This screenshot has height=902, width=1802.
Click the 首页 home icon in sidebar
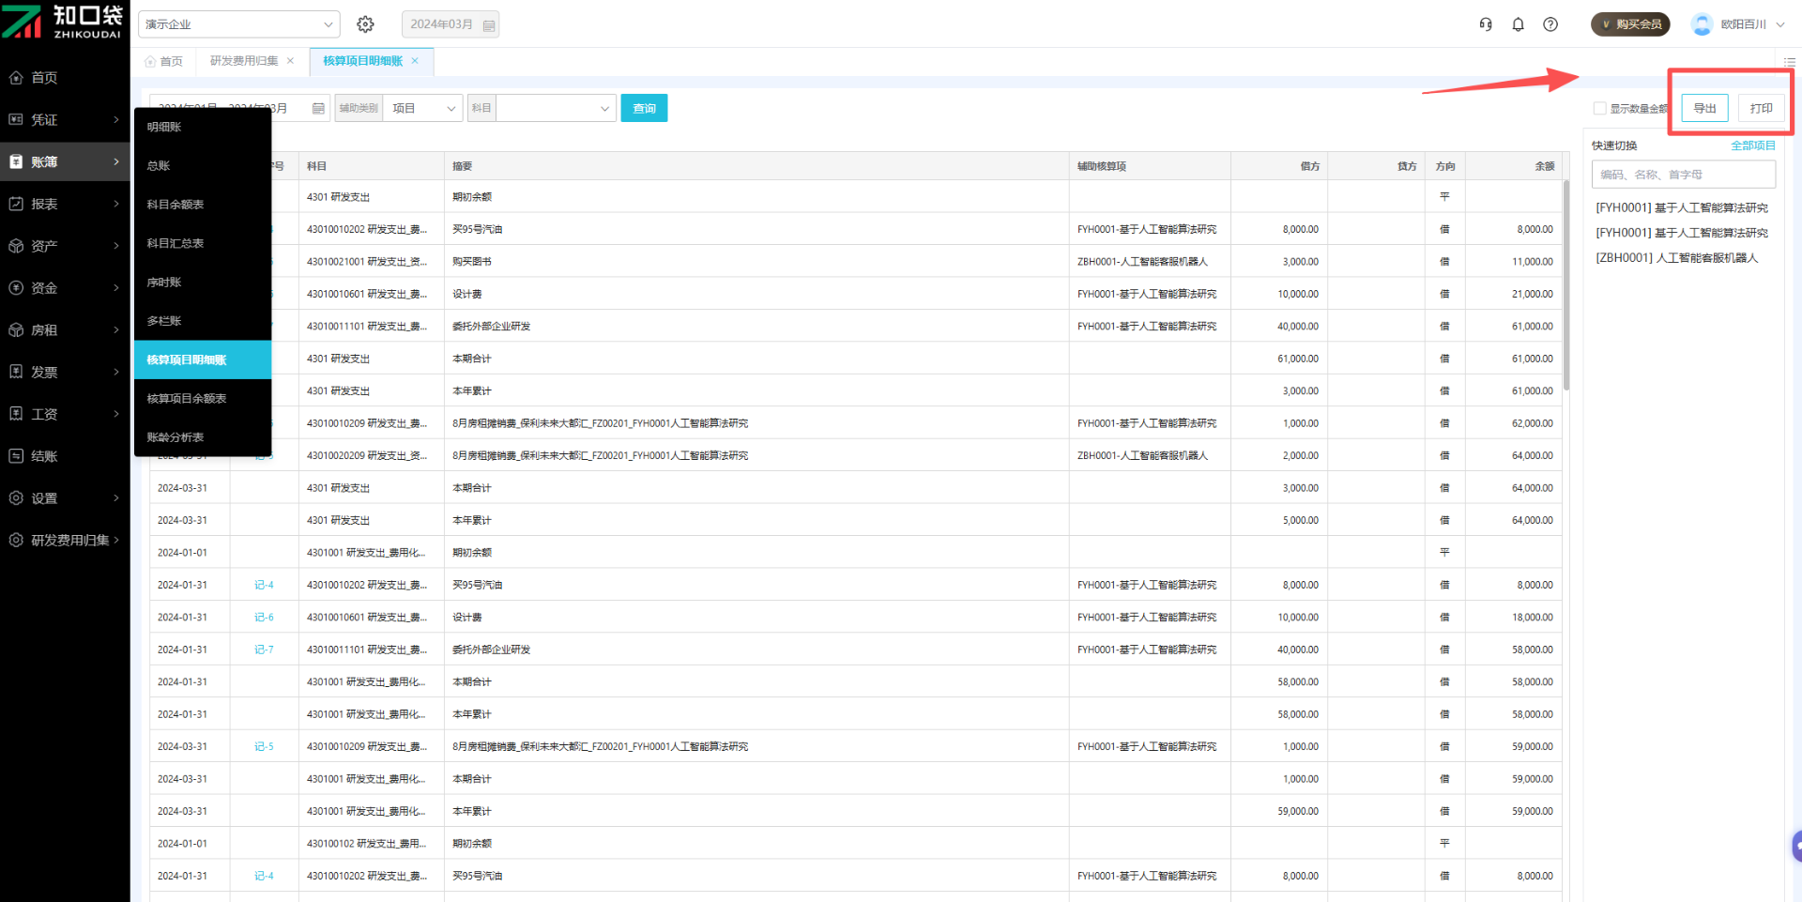(16, 78)
